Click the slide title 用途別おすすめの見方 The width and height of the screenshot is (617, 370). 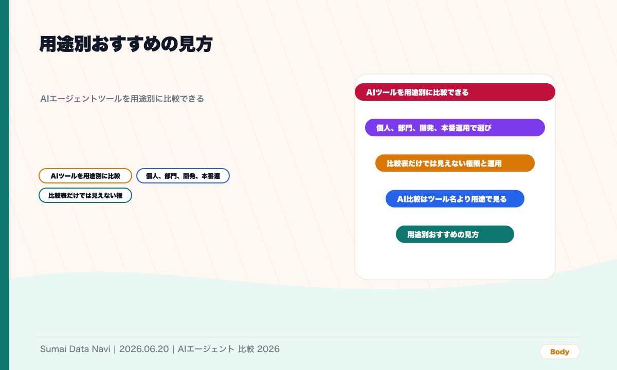[126, 44]
